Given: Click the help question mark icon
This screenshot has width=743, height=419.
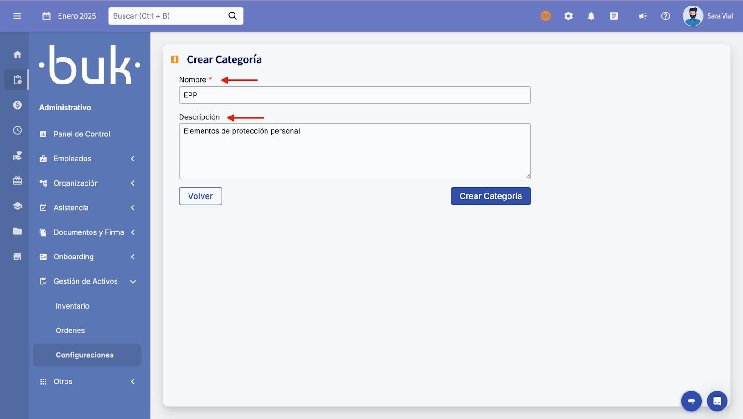Looking at the screenshot, I should coord(665,16).
